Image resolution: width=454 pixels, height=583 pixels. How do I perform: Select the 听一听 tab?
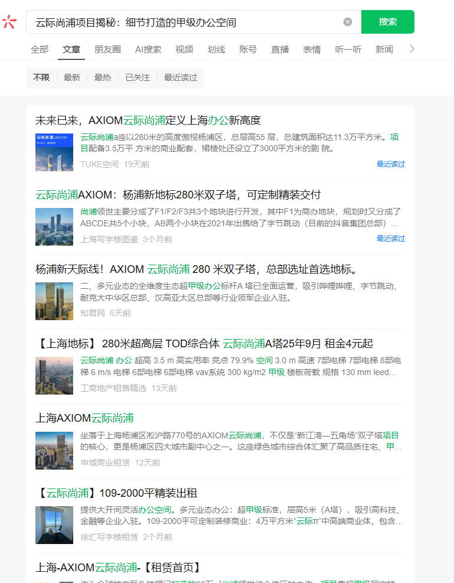pos(348,50)
